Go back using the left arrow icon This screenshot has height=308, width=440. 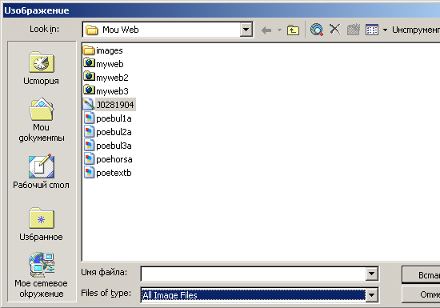[266, 30]
